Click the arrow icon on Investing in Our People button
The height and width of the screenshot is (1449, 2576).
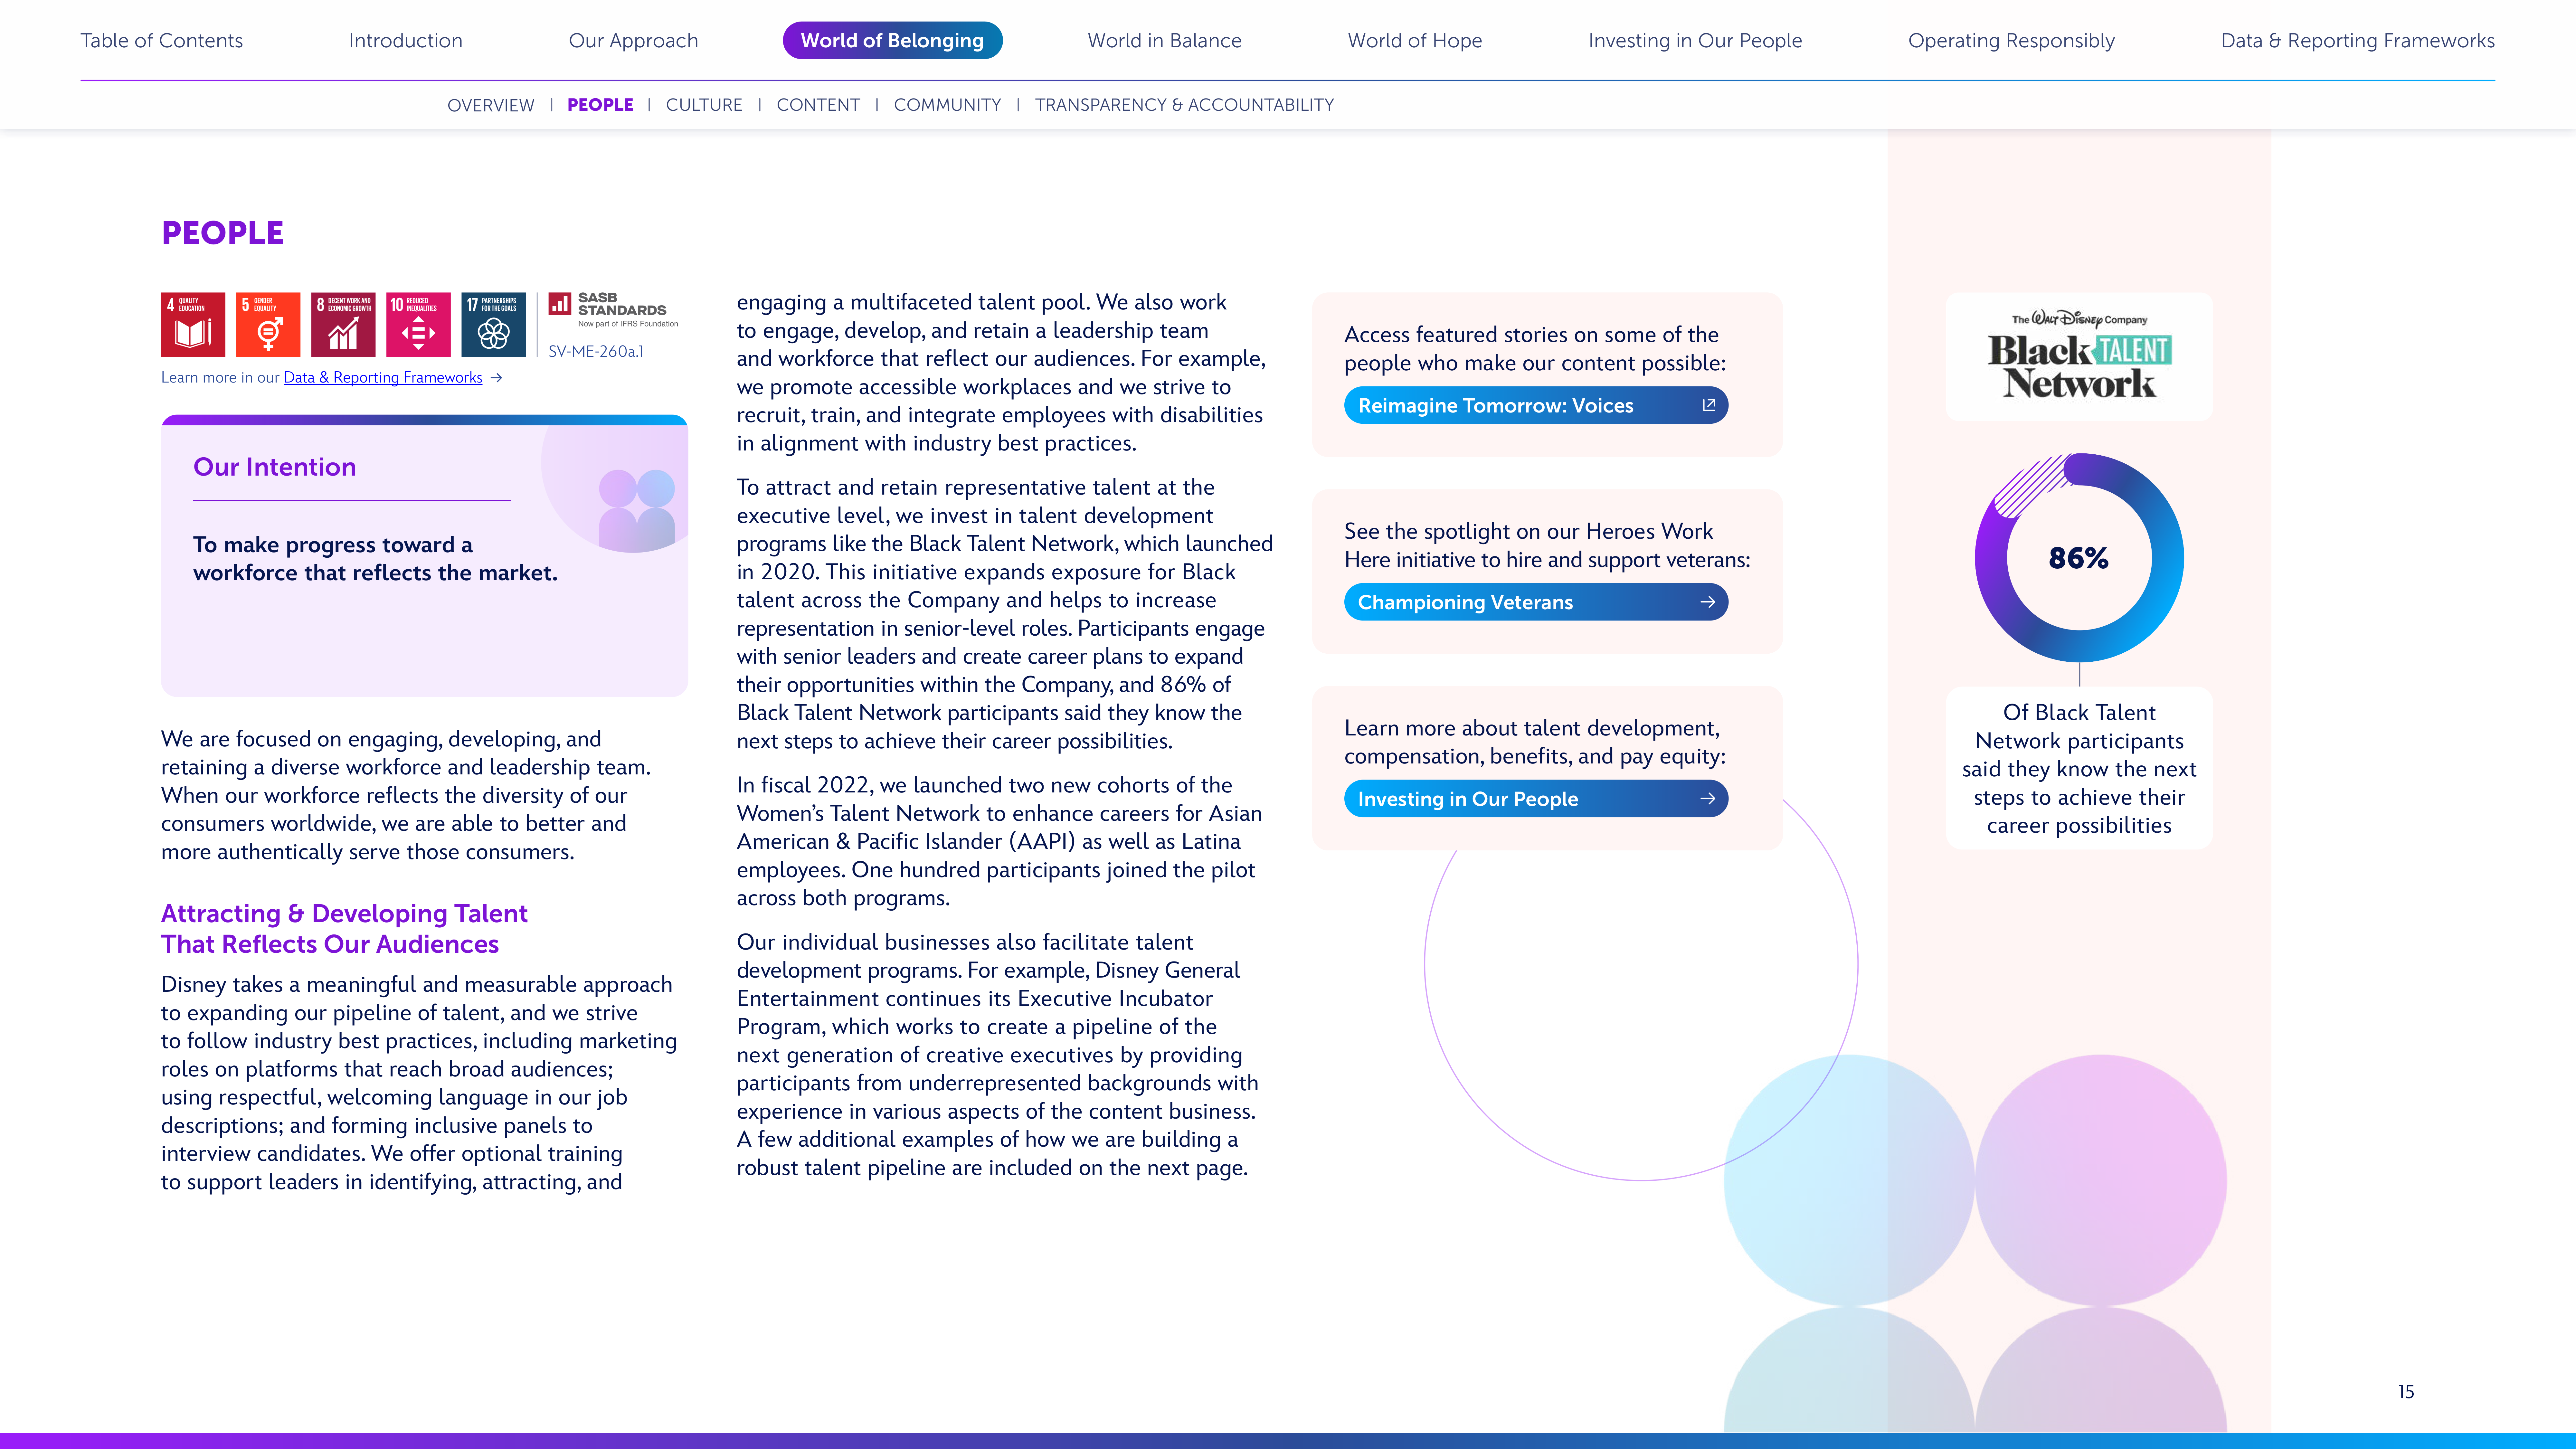pos(1708,799)
